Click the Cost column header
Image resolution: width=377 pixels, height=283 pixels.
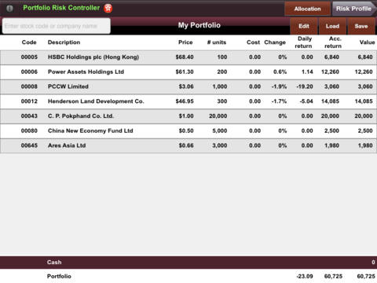[253, 42]
